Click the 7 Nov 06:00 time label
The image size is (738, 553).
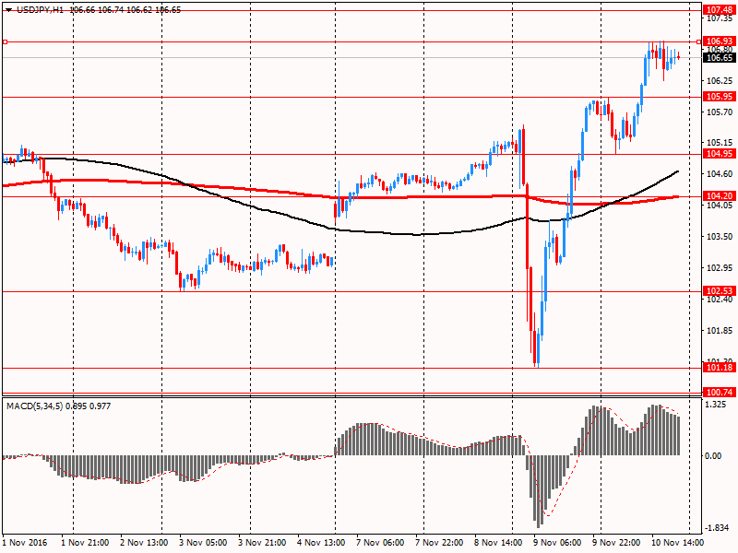[x=380, y=543]
